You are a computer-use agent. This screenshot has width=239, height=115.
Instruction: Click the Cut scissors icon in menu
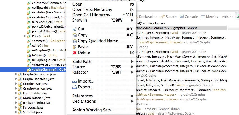(74, 29)
